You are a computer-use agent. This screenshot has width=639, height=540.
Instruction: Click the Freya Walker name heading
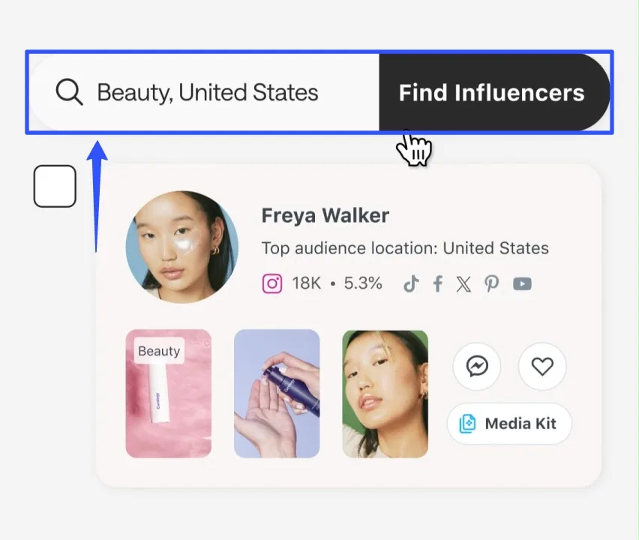pyautogui.click(x=325, y=216)
